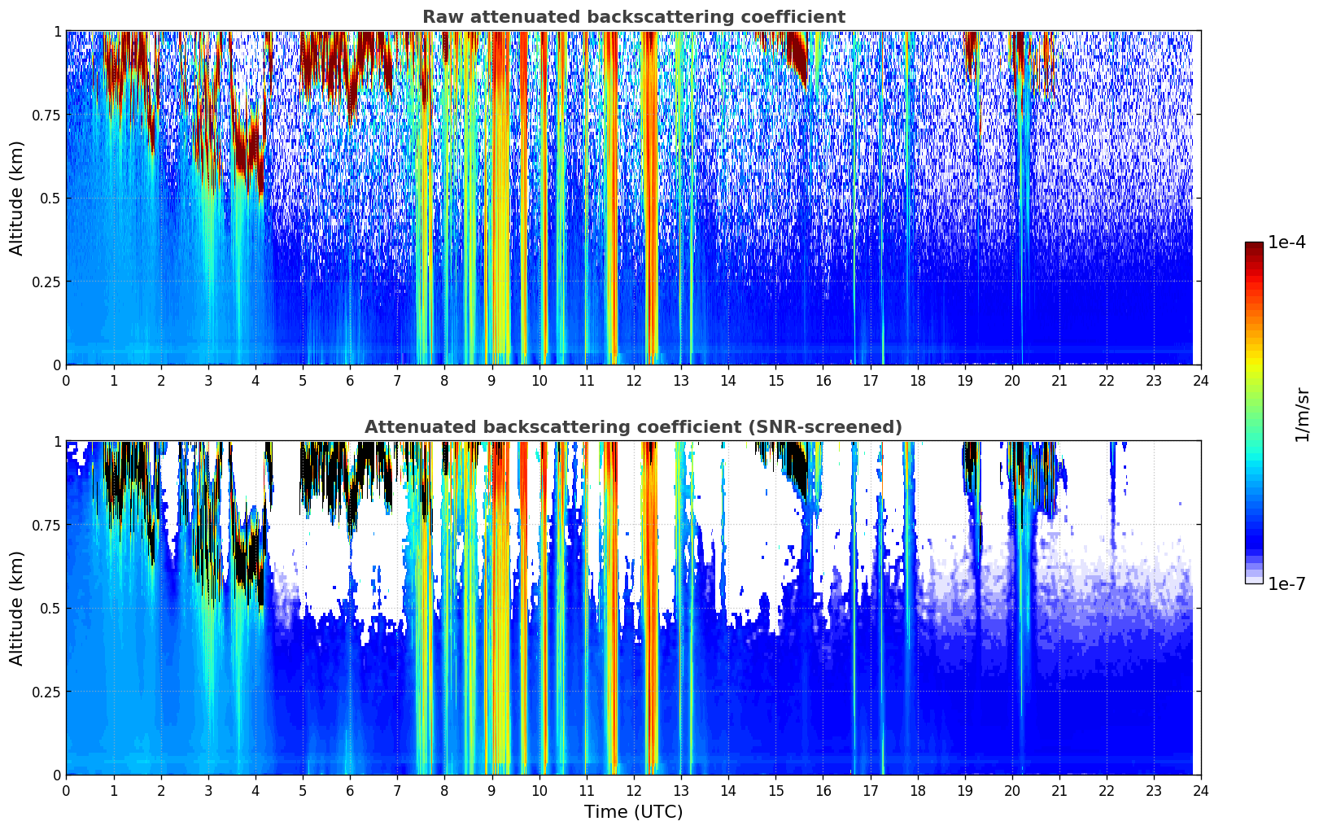
Task: Click hour tick '3' under the SNR-screened plot
Action: (x=208, y=790)
